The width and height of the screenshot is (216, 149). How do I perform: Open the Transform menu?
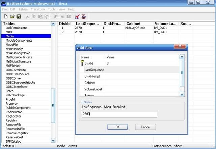point(38,9)
